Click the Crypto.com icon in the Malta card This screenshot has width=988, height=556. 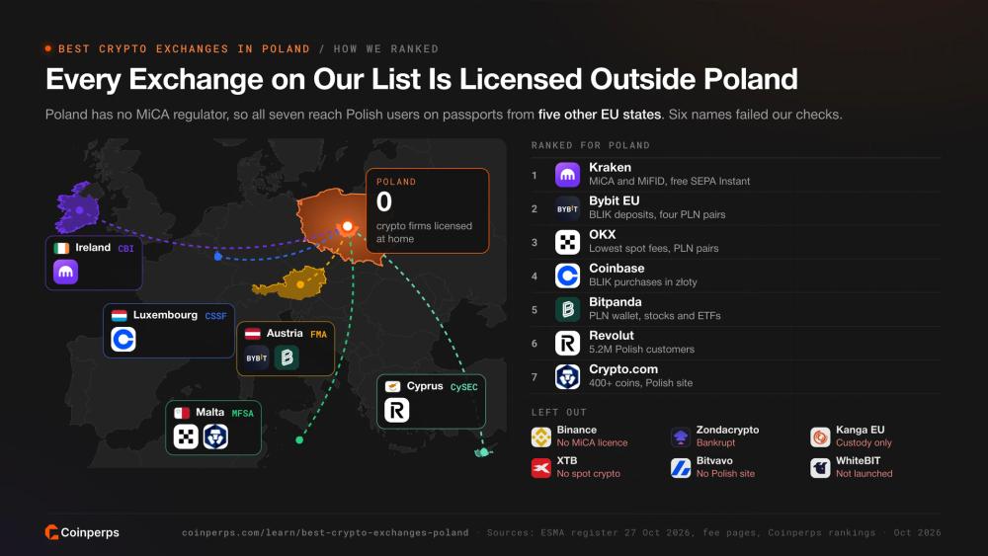click(215, 437)
